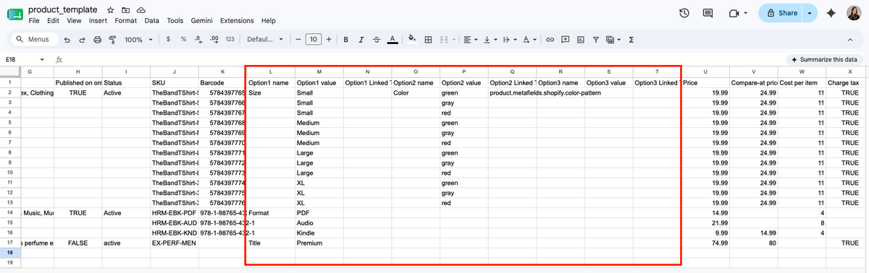The width and height of the screenshot is (869, 273).
Task: Toggle bold formatting
Action: [x=346, y=39]
